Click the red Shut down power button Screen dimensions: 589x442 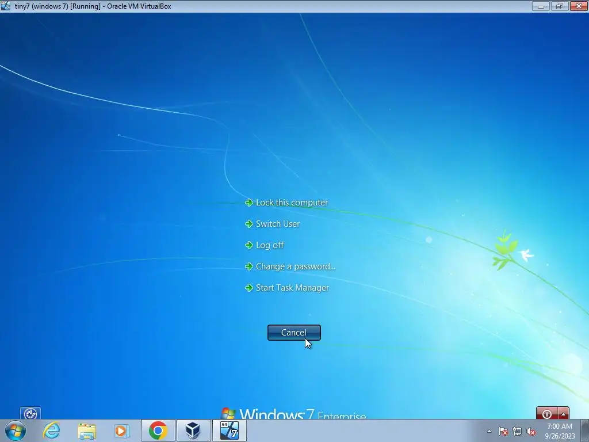point(547,413)
